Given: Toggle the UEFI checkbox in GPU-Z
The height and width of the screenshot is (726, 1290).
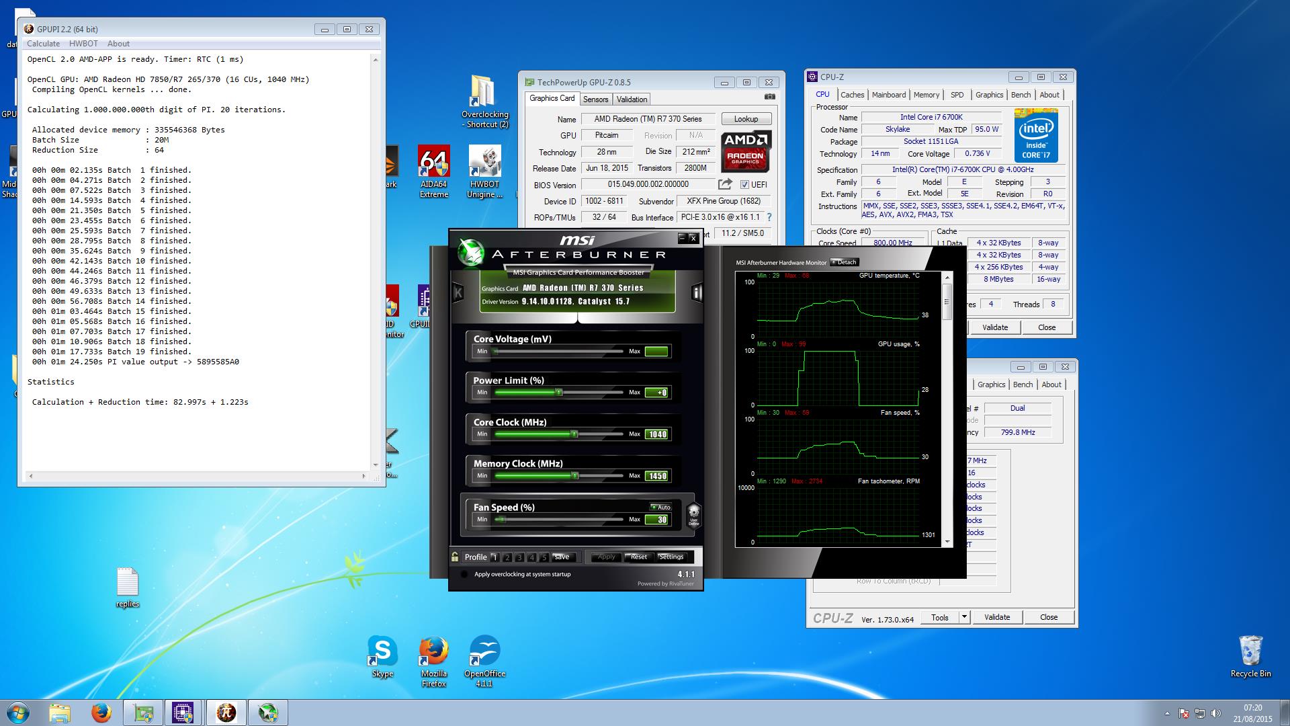Looking at the screenshot, I should pos(744,185).
